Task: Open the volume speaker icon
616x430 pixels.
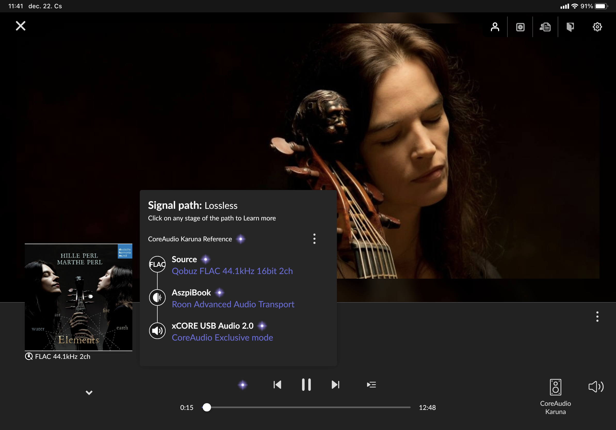Action: [x=596, y=387]
